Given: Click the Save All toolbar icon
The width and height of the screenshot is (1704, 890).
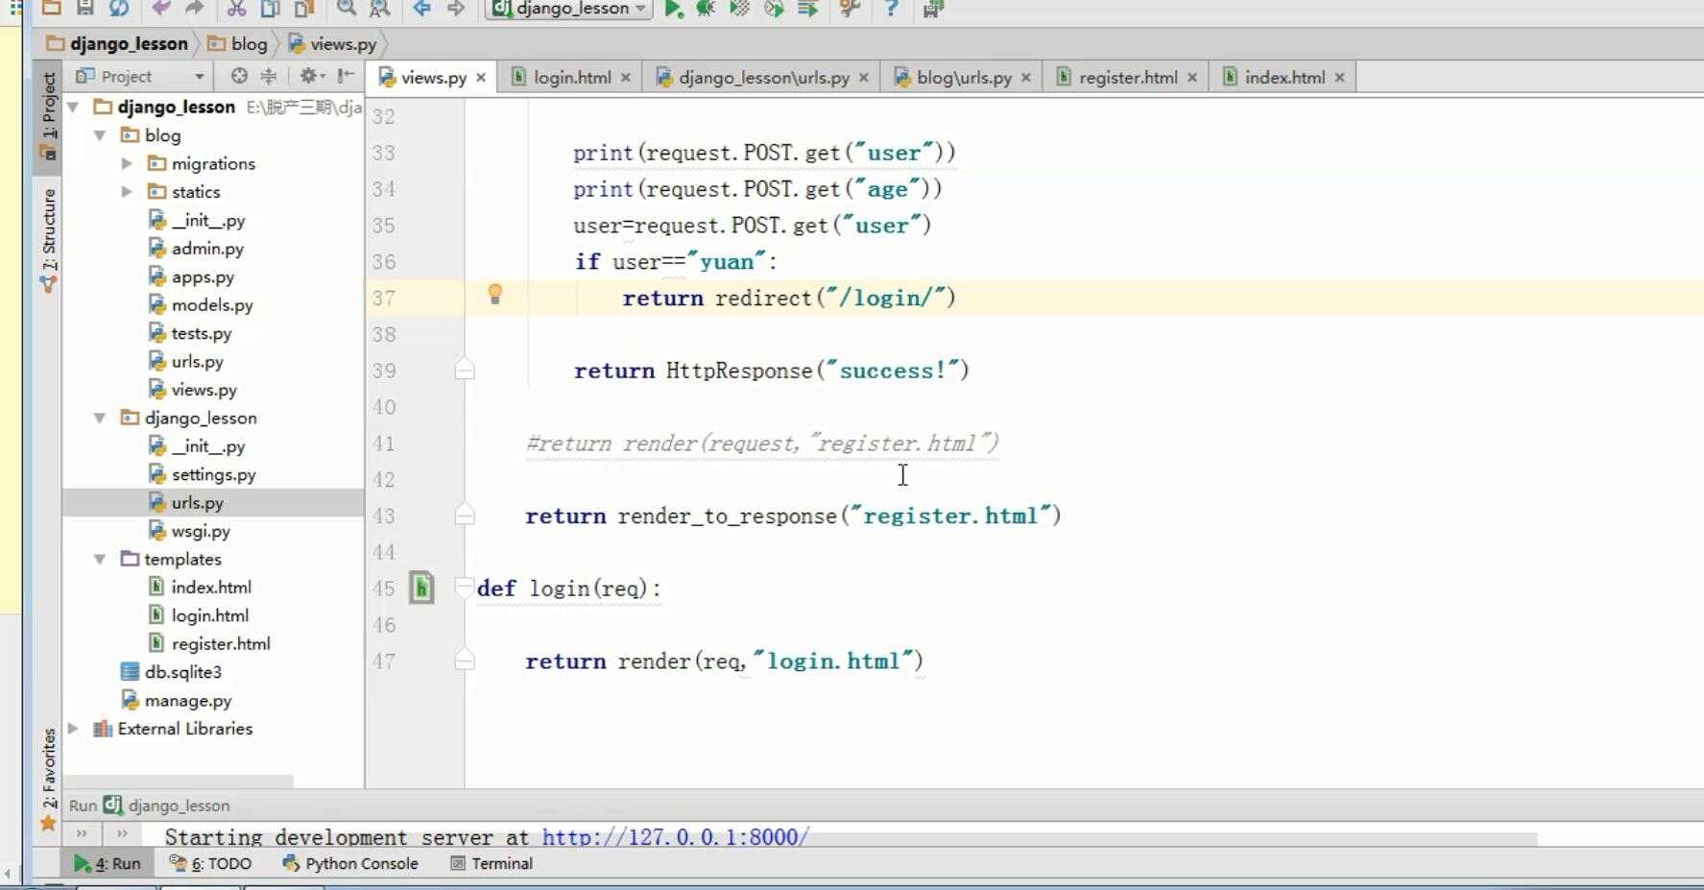Looking at the screenshot, I should click(x=84, y=9).
